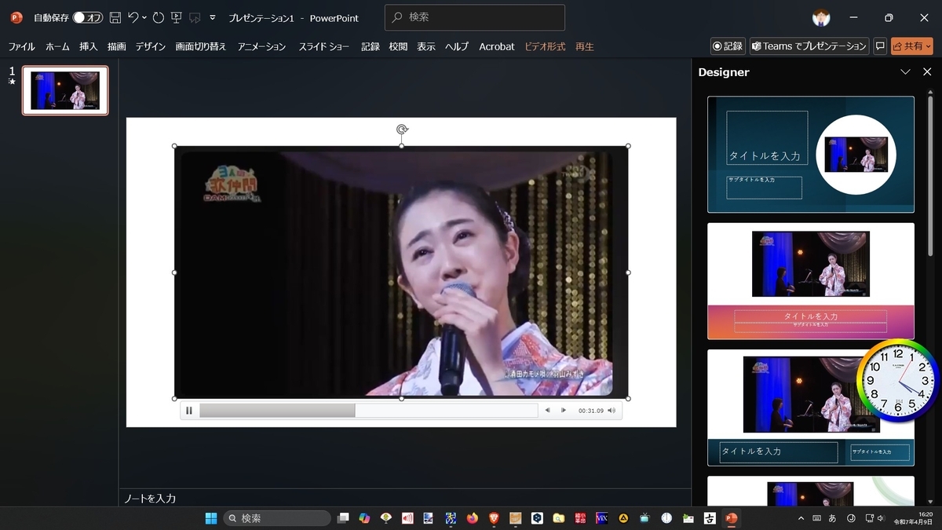Launch Firefox from the taskbar
Screen dimensions: 942x530
[x=472, y=518]
